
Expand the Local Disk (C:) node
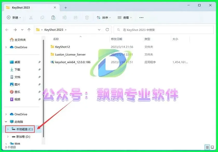[8, 129]
